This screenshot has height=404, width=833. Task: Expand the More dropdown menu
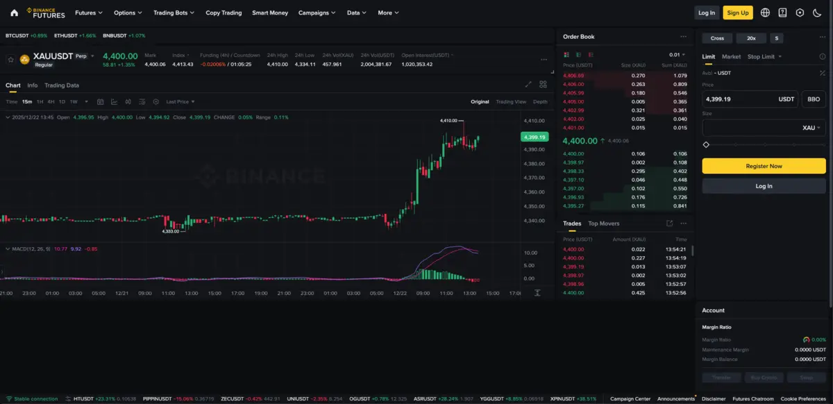tap(388, 12)
